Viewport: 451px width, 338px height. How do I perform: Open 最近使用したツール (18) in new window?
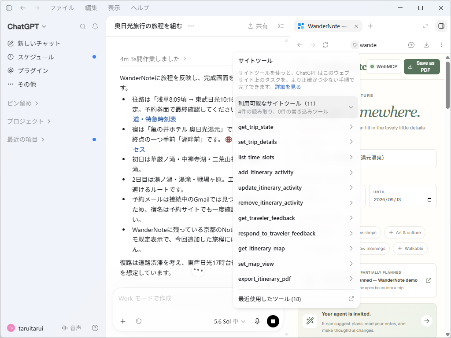[296, 299]
